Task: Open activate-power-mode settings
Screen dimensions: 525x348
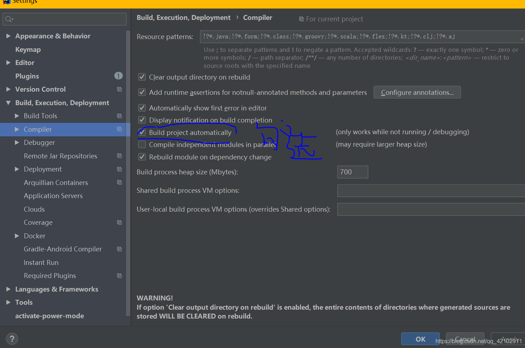Action: 50,316
